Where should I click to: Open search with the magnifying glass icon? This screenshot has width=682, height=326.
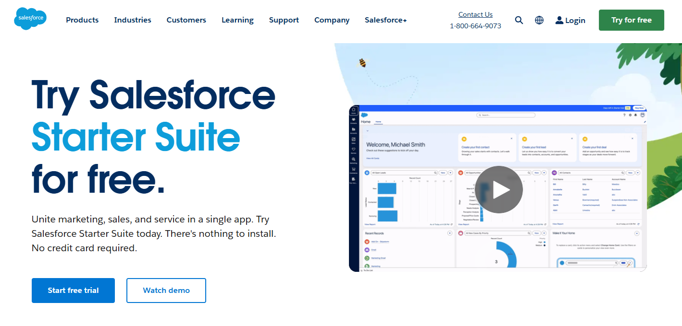tap(519, 20)
